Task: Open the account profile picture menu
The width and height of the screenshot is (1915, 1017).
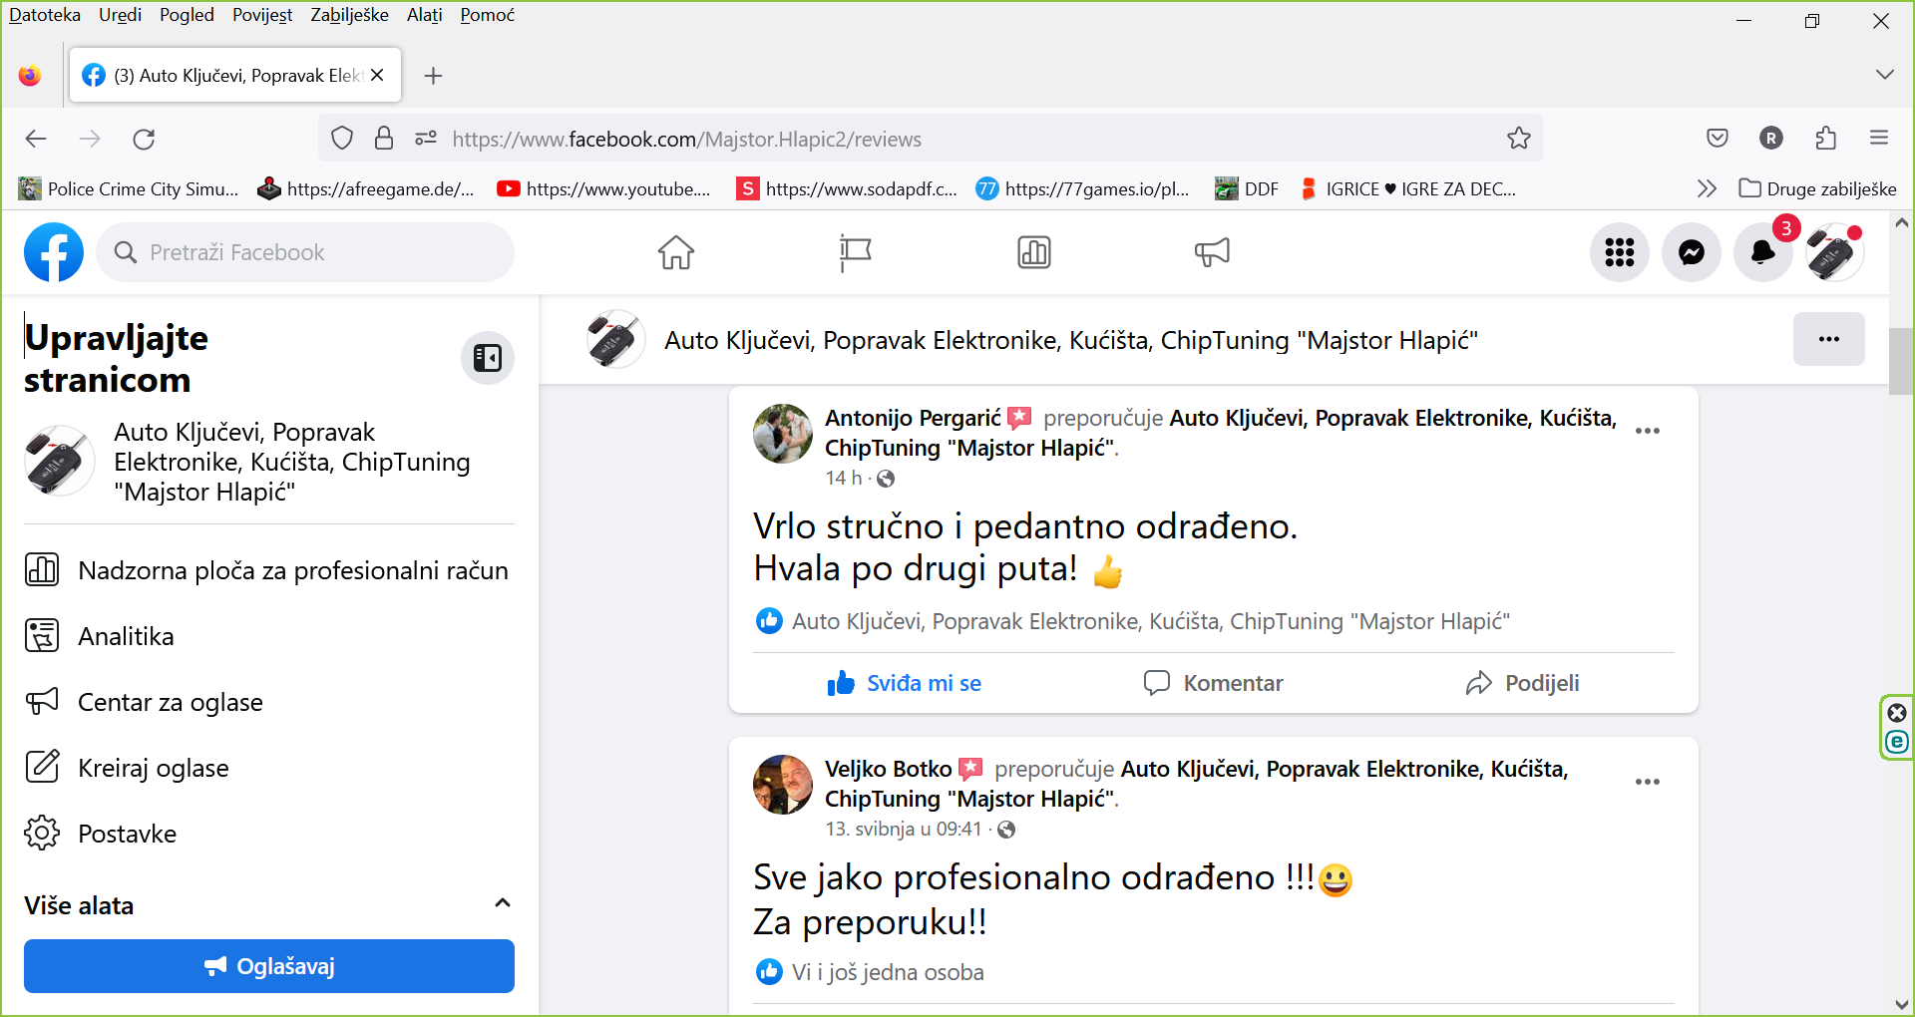Action: (1834, 252)
